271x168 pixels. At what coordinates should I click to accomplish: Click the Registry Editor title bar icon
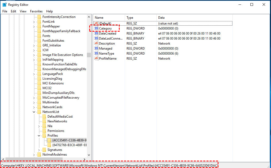click(x=4, y=5)
